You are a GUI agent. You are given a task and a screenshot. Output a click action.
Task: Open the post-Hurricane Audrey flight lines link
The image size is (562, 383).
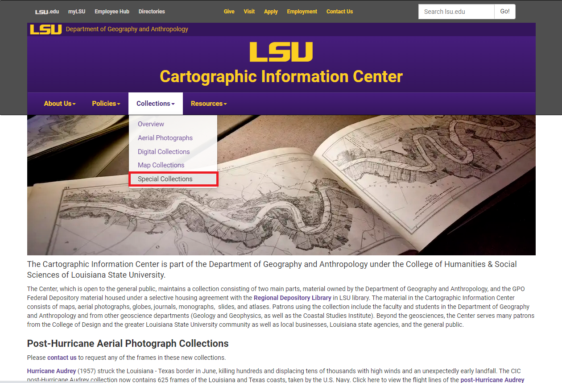point(492,380)
